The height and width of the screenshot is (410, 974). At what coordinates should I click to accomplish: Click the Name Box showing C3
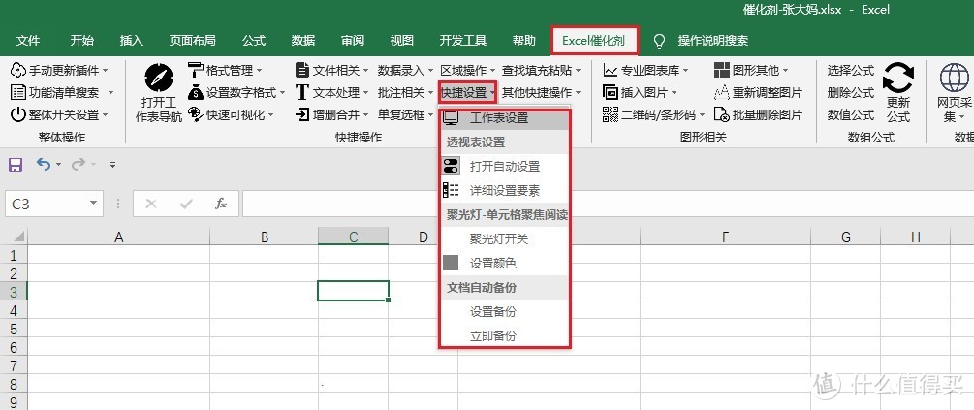(x=52, y=204)
